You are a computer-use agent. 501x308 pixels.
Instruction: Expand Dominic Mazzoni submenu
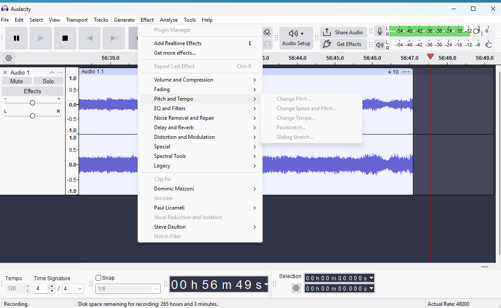200,189
